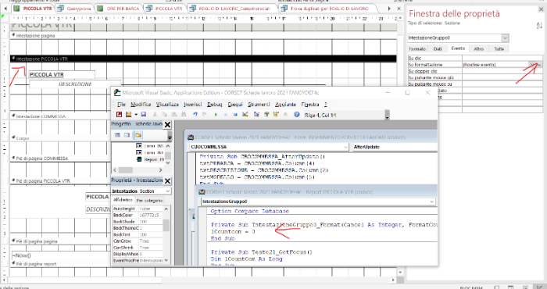This screenshot has width=547, height=289.
Task: Switch to Tutte tab in property sheet
Action: [x=499, y=48]
